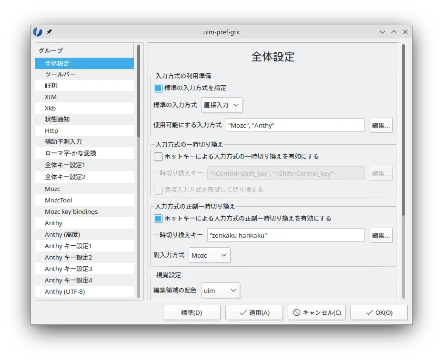Select ローマ字-かな変換 in the group list

coord(84,153)
